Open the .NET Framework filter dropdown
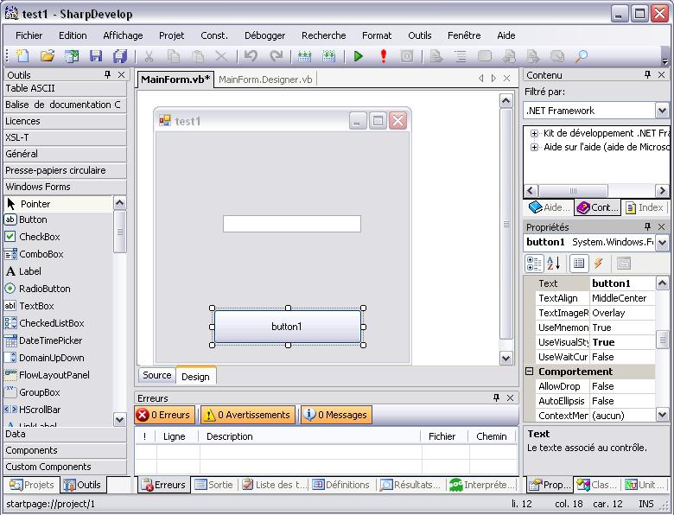Screen dimensions: 674x515 [661, 111]
